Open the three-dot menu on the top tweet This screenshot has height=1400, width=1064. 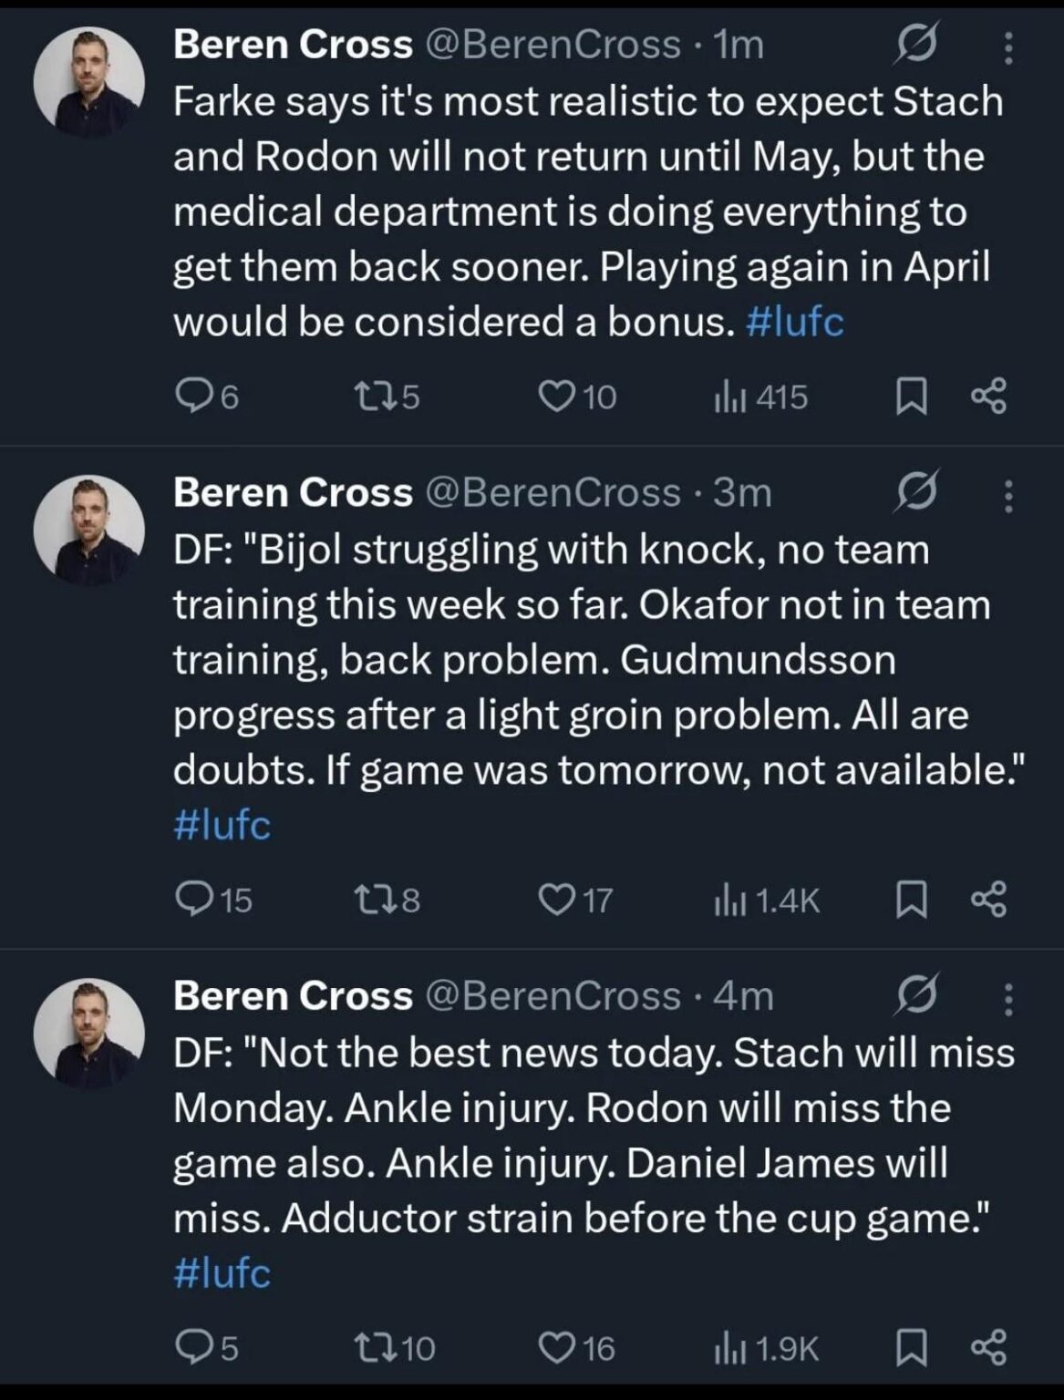tap(1007, 42)
